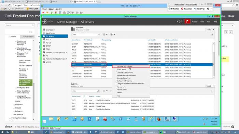Click the host Windows Start button
Image resolution: width=239 pixels, height=134 pixels.
click(x=2, y=132)
